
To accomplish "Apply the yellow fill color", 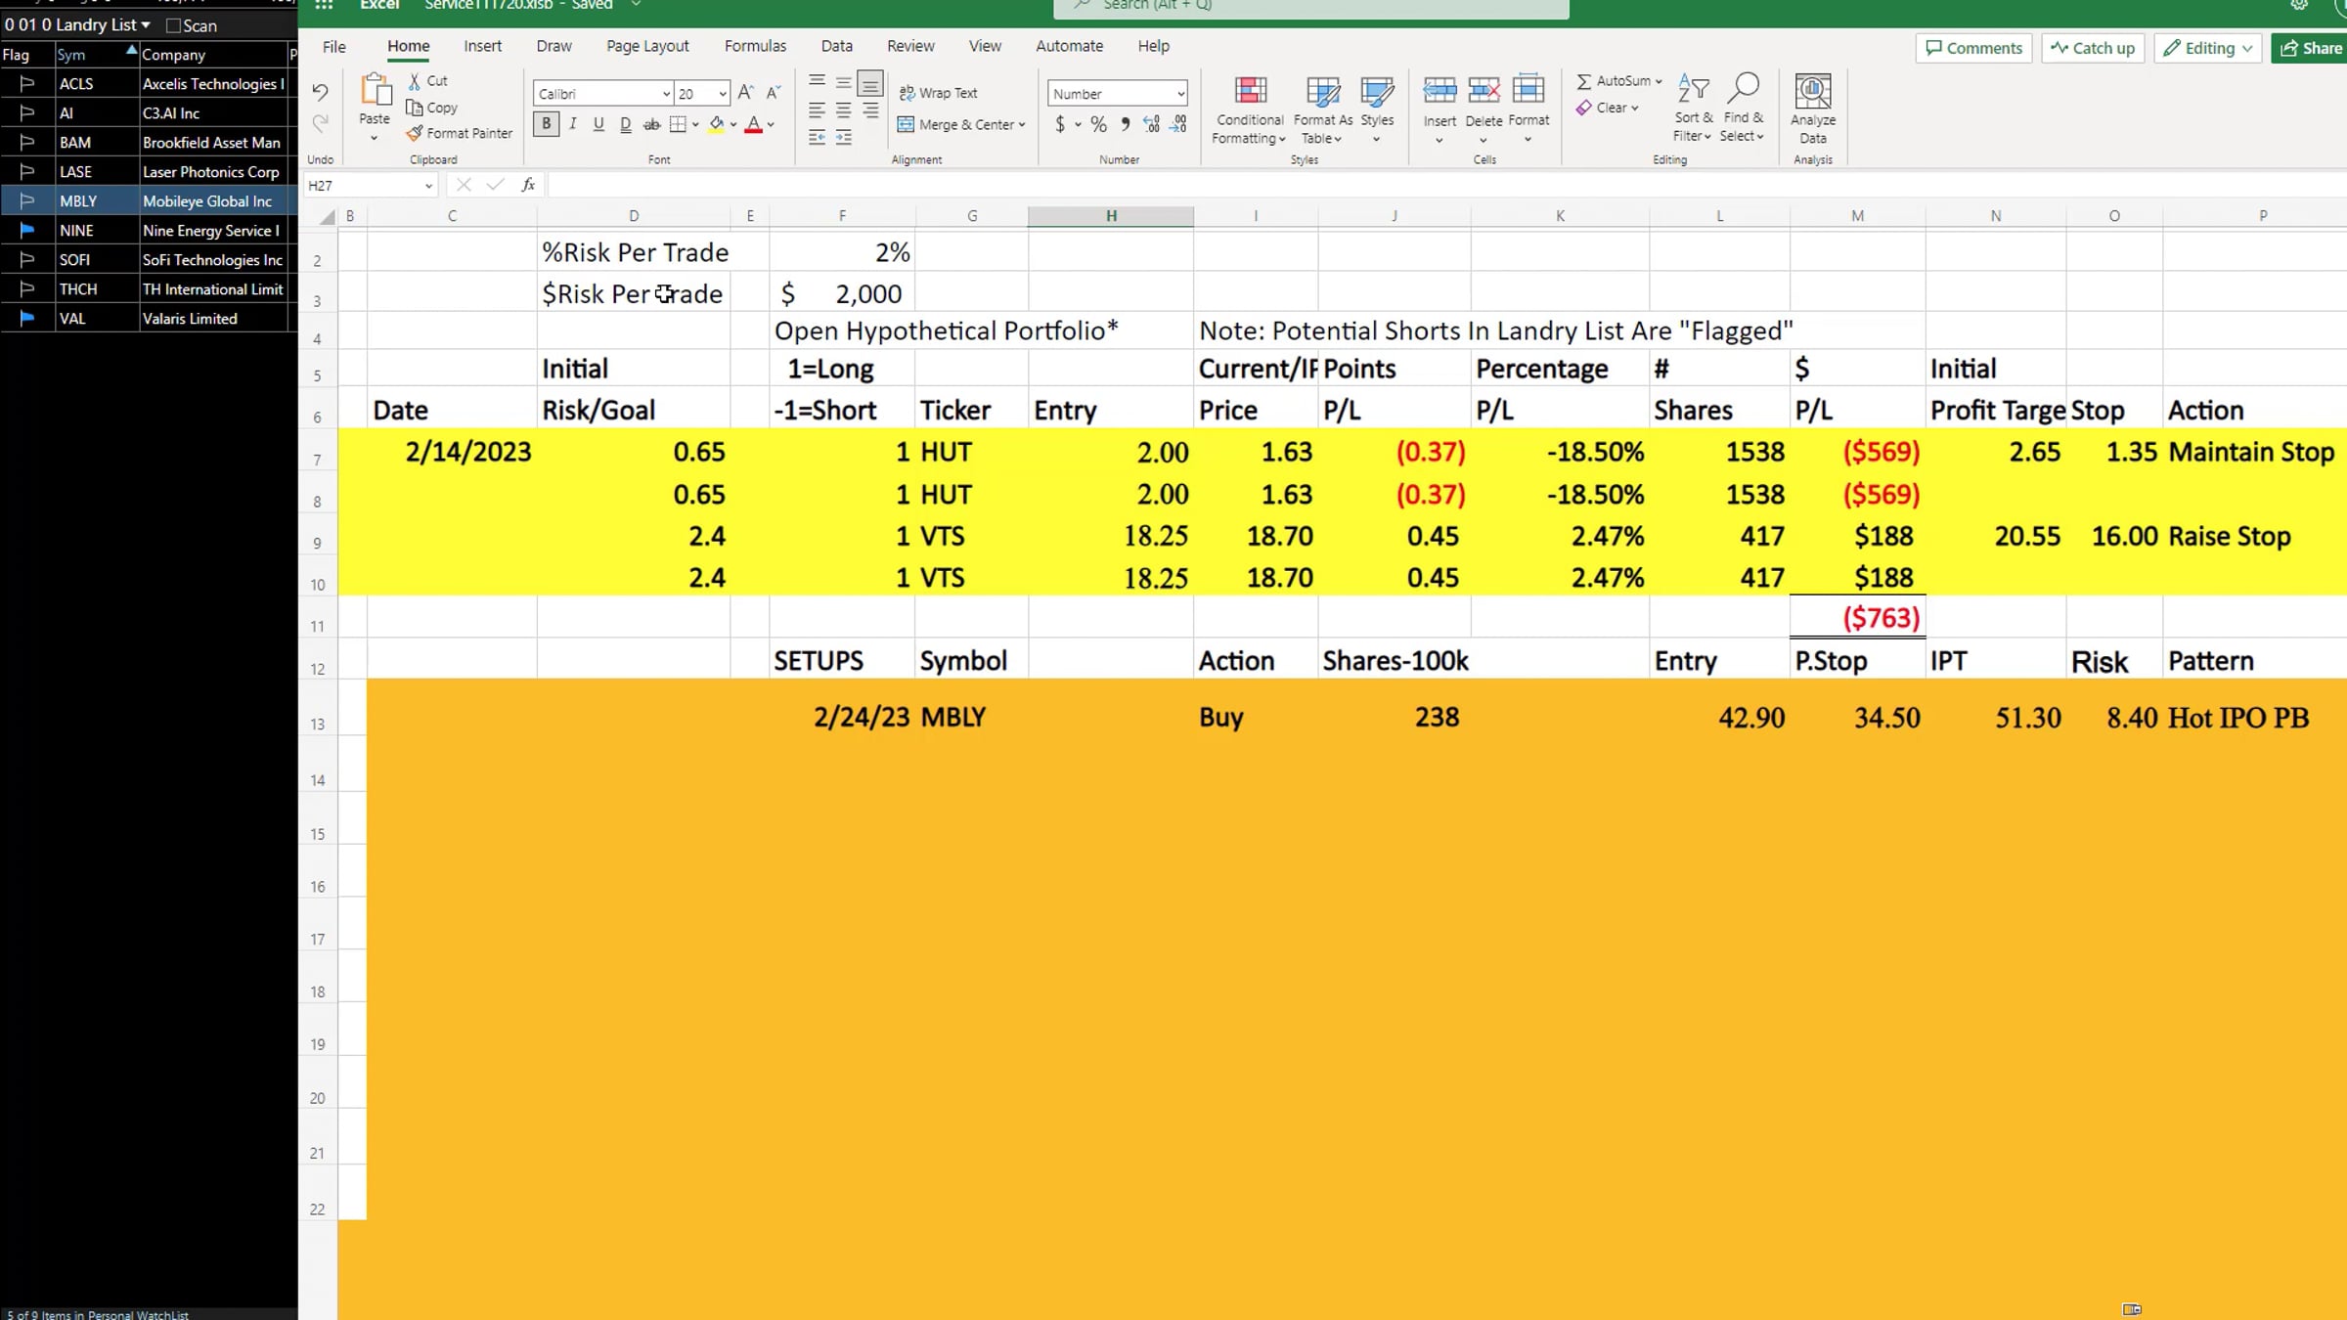I will point(717,124).
